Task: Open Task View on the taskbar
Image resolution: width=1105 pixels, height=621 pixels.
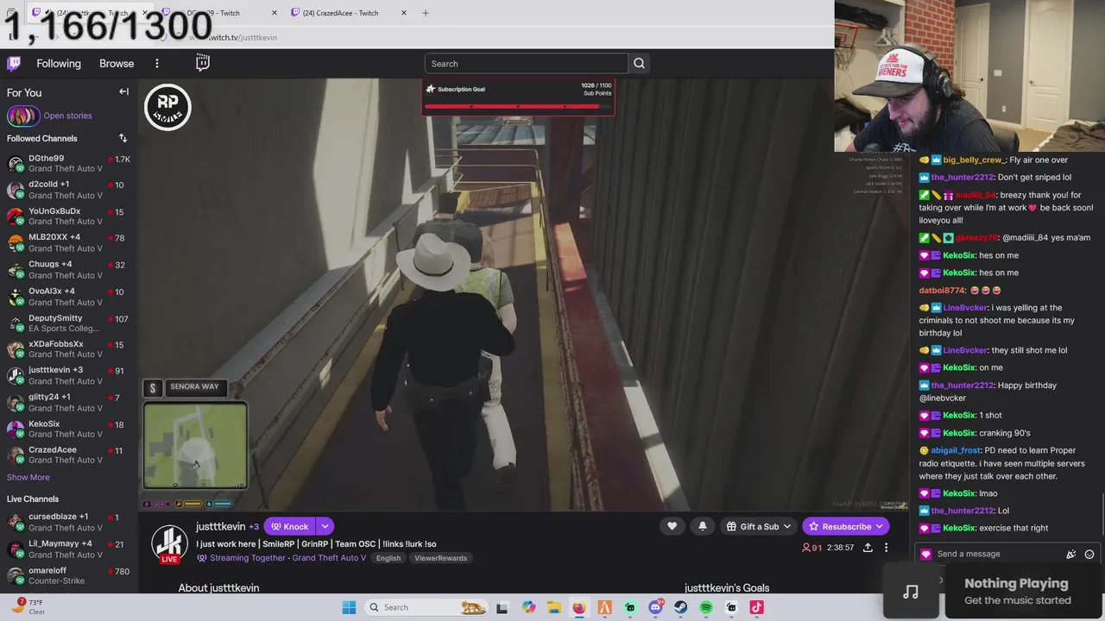Action: point(502,607)
